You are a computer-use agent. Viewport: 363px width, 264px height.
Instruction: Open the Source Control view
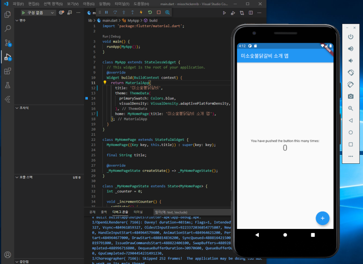(8, 43)
